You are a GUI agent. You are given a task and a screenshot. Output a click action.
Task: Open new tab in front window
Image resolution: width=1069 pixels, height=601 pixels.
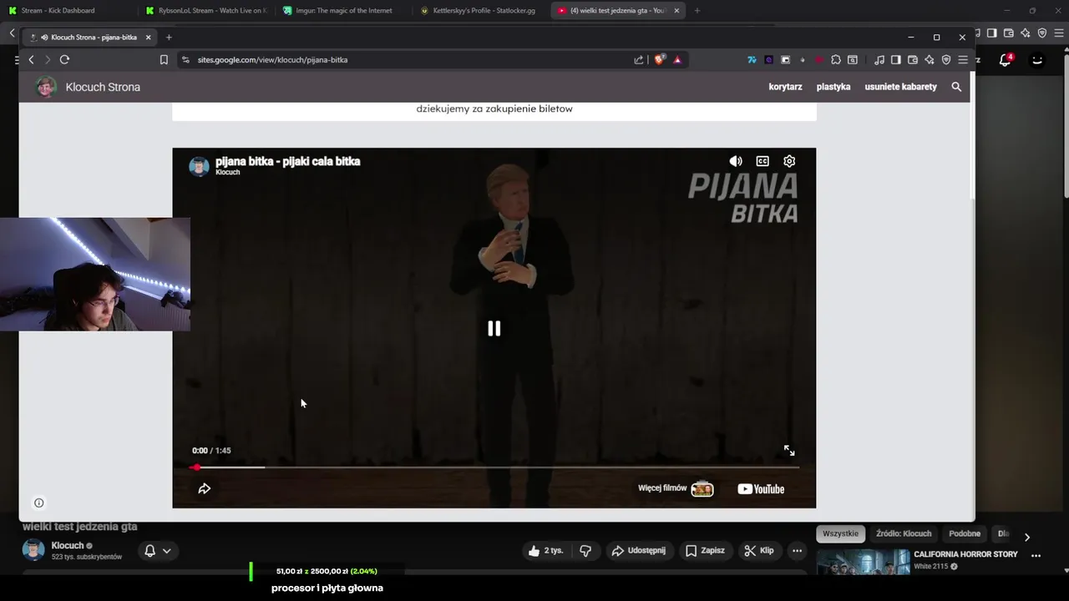pyautogui.click(x=169, y=37)
